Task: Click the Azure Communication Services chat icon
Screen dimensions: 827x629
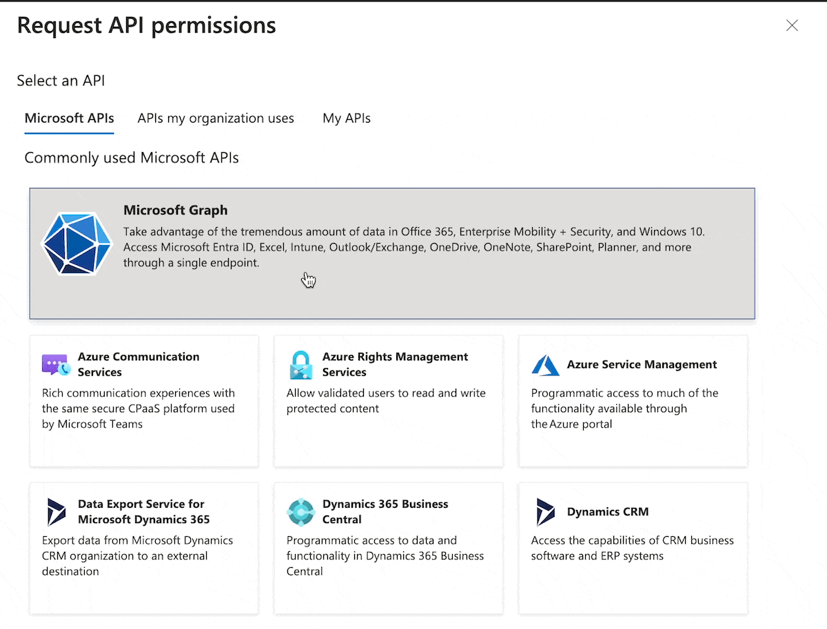Action: [56, 365]
